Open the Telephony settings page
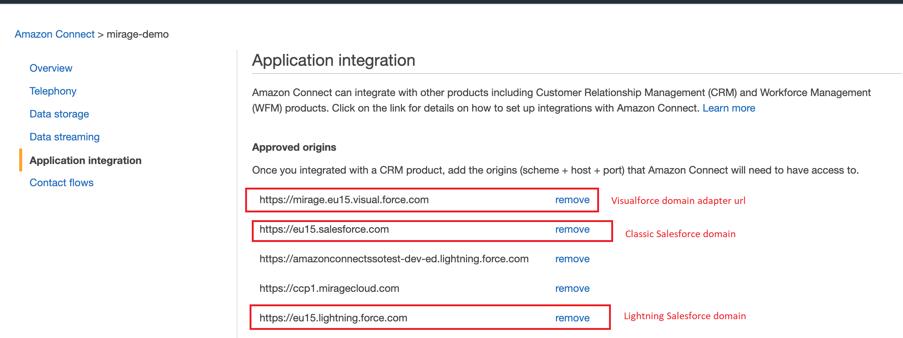 pyautogui.click(x=53, y=91)
